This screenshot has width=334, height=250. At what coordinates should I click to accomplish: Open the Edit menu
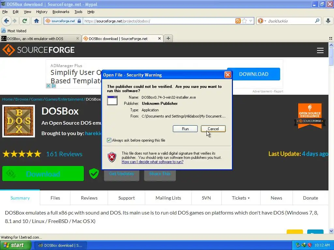coord(16,12)
